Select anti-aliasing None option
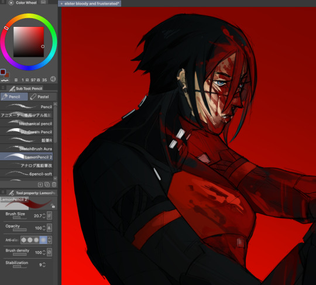 24,240
